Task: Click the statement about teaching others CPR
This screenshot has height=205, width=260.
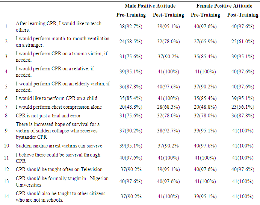Action: point(58,26)
